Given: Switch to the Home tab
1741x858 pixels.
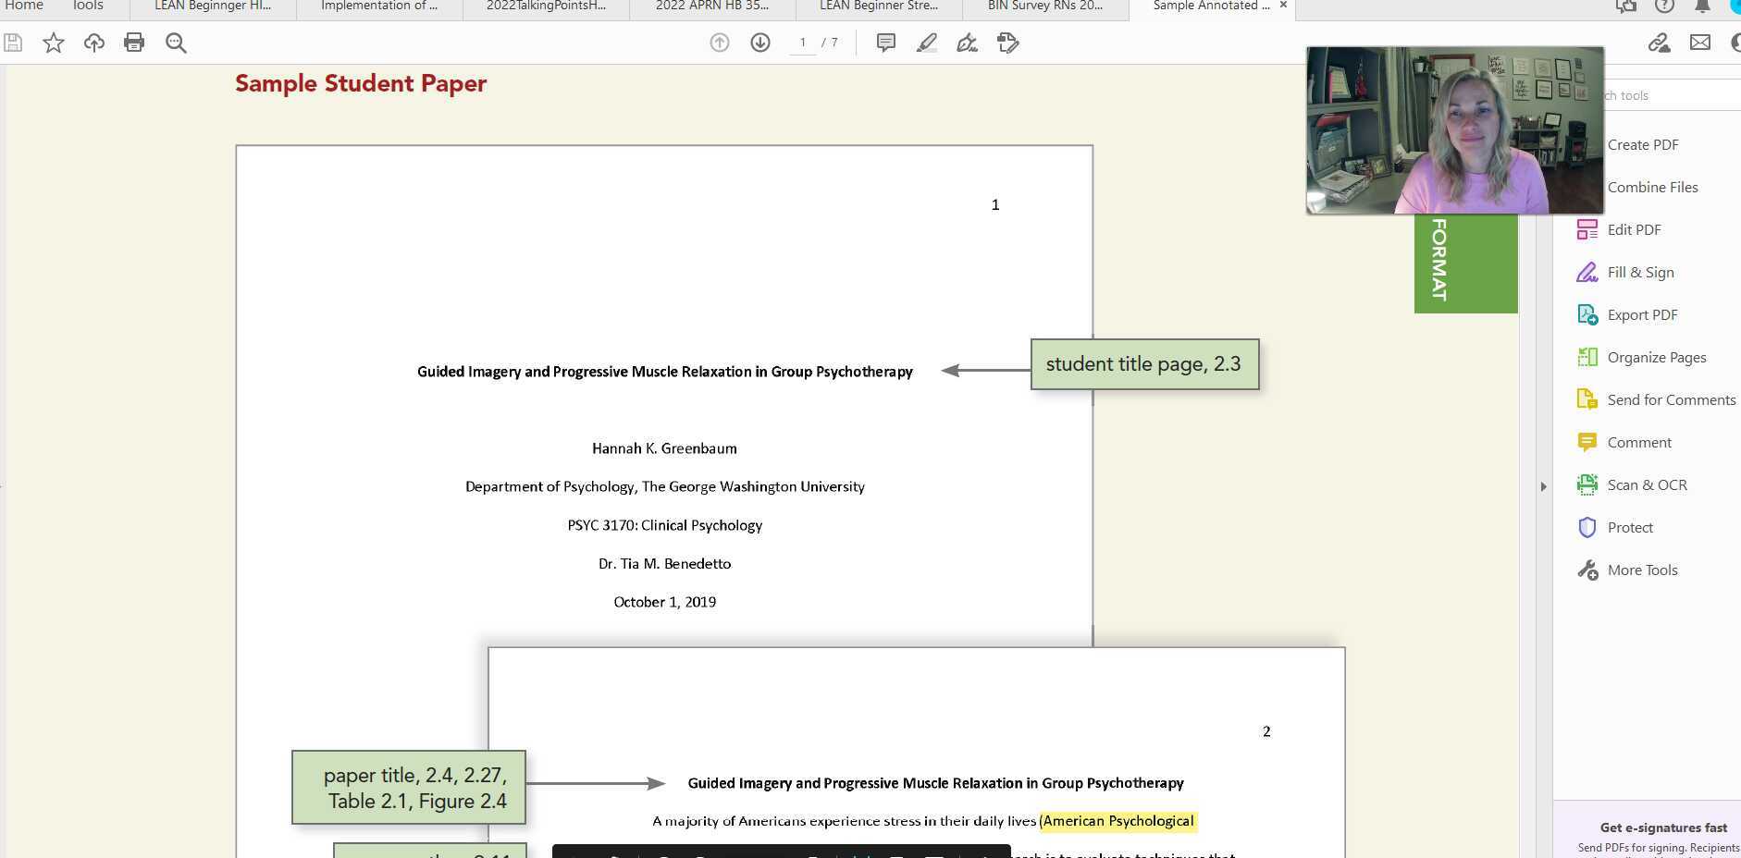Looking at the screenshot, I should 23,6.
